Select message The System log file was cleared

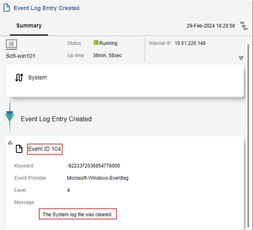[78, 214]
